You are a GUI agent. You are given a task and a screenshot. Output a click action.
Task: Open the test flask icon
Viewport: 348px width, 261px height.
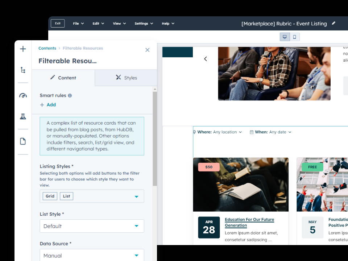click(23, 116)
